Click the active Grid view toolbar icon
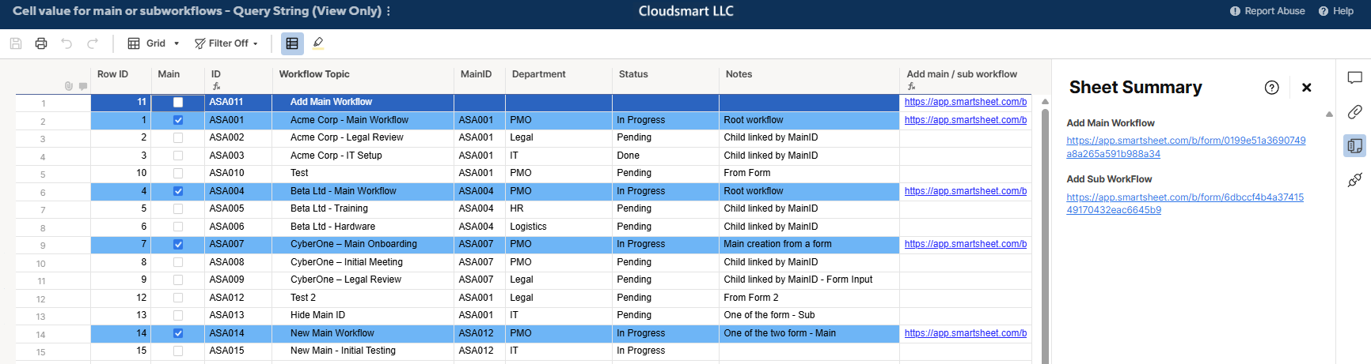 click(292, 43)
